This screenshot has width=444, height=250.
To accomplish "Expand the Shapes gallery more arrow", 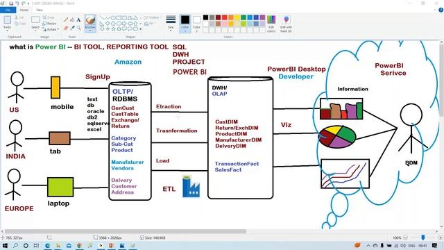I will coord(141,29).
